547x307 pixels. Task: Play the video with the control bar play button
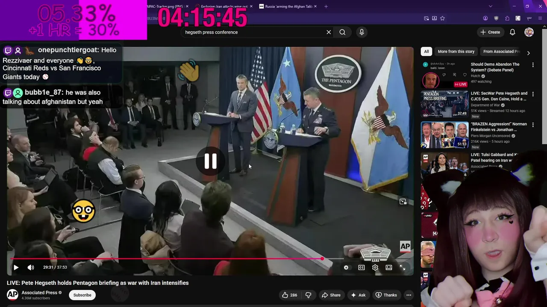coord(16,267)
